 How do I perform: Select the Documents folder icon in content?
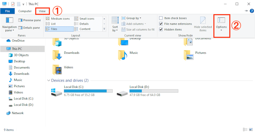pyautogui.click(x=188, y=42)
